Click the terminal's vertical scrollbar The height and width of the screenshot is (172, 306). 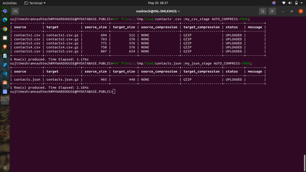(x=305, y=162)
